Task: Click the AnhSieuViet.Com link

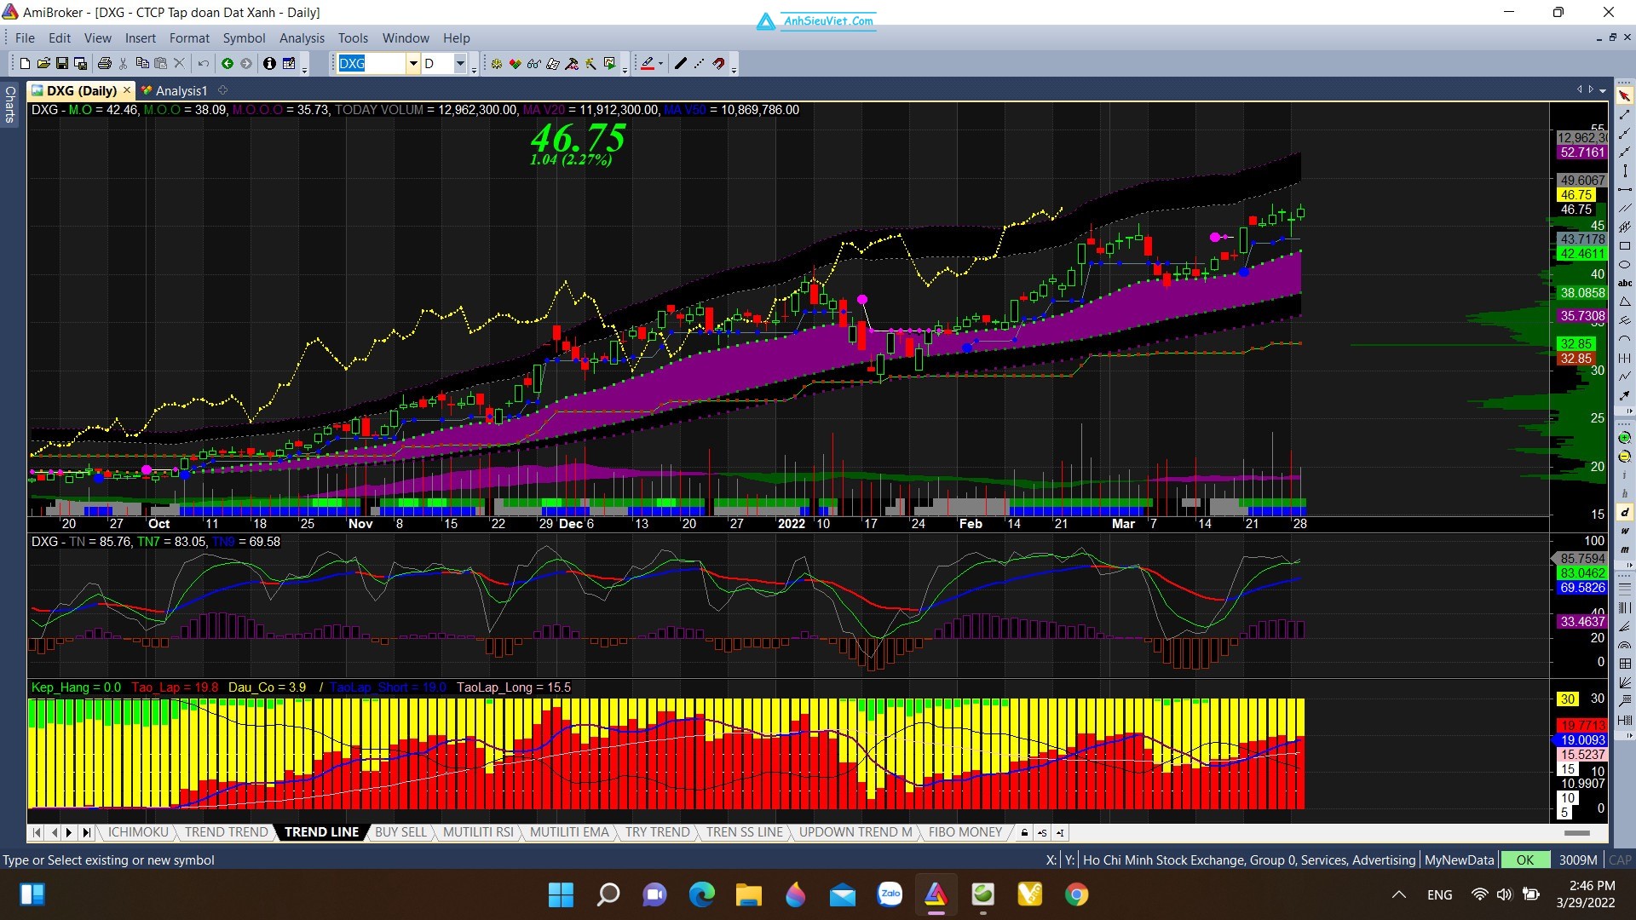Action: [x=828, y=20]
